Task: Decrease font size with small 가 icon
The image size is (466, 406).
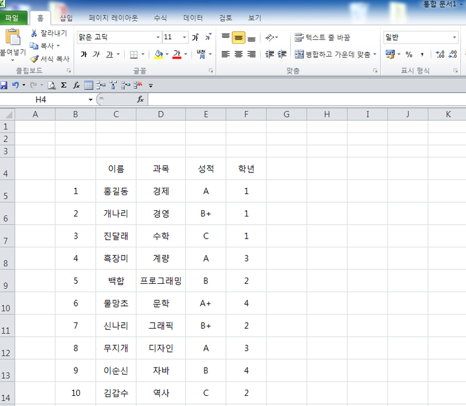Action: (208, 37)
